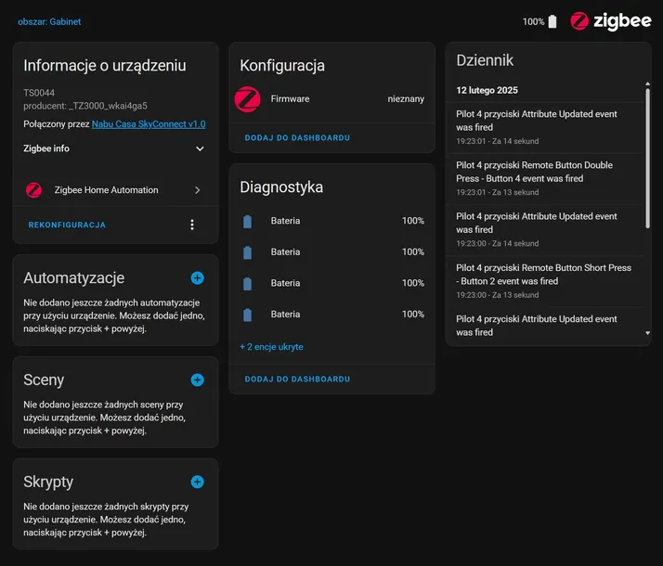Show the +2 encje ukryte hidden entities

[271, 347]
